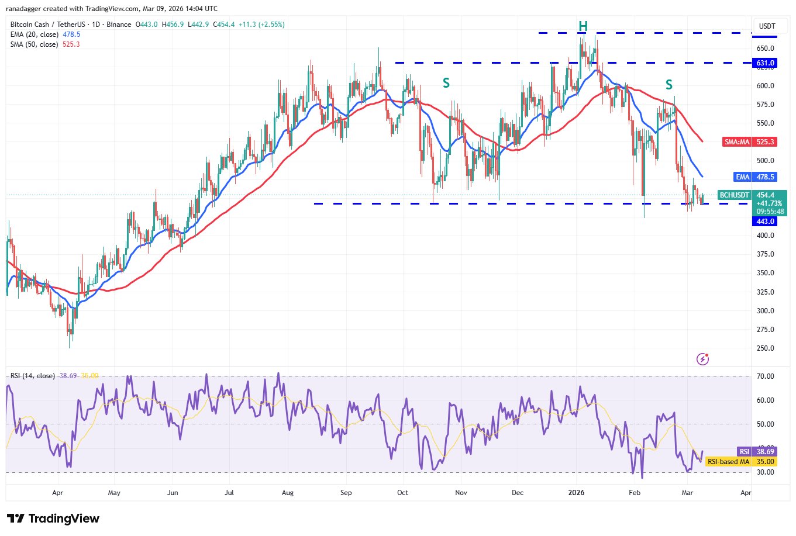The height and width of the screenshot is (536, 796).
Task: Click the purple RSI 38.69 value tag
Action: tap(757, 452)
